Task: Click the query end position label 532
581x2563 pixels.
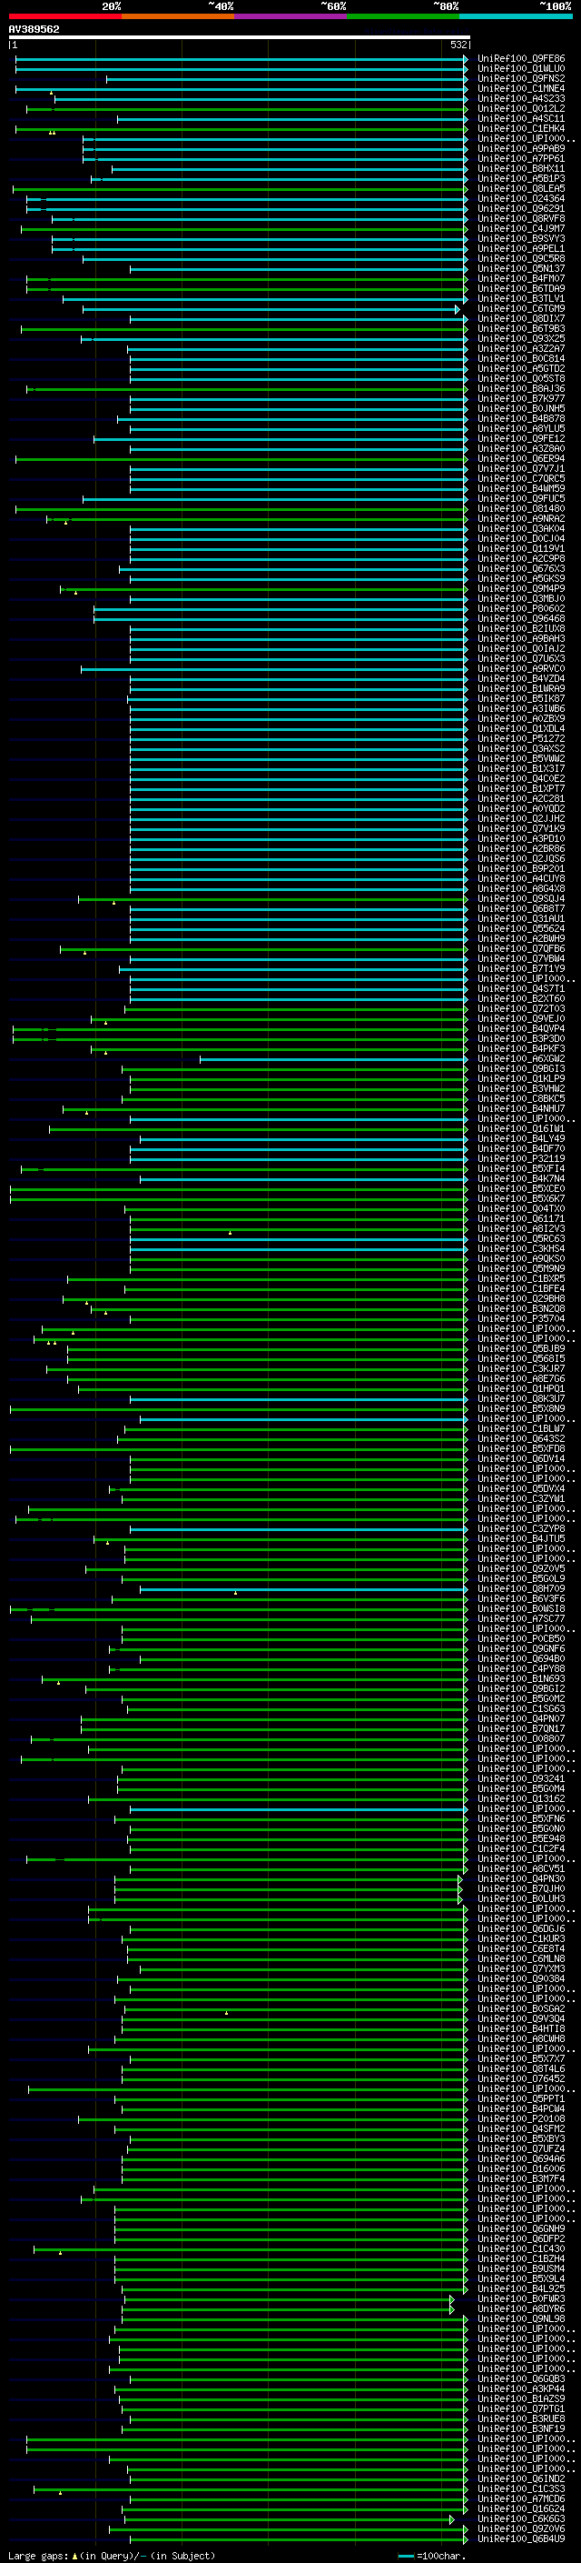Action: tap(458, 45)
